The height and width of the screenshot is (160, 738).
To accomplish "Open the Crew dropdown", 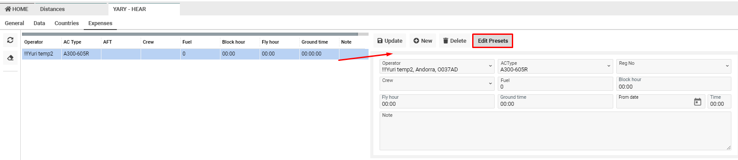I will (x=437, y=83).
